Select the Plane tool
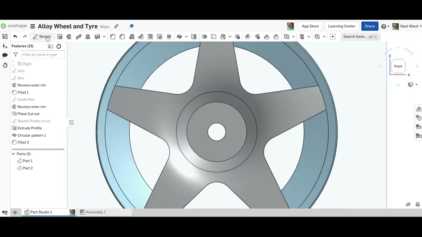The height and width of the screenshot is (237, 422). [286, 37]
